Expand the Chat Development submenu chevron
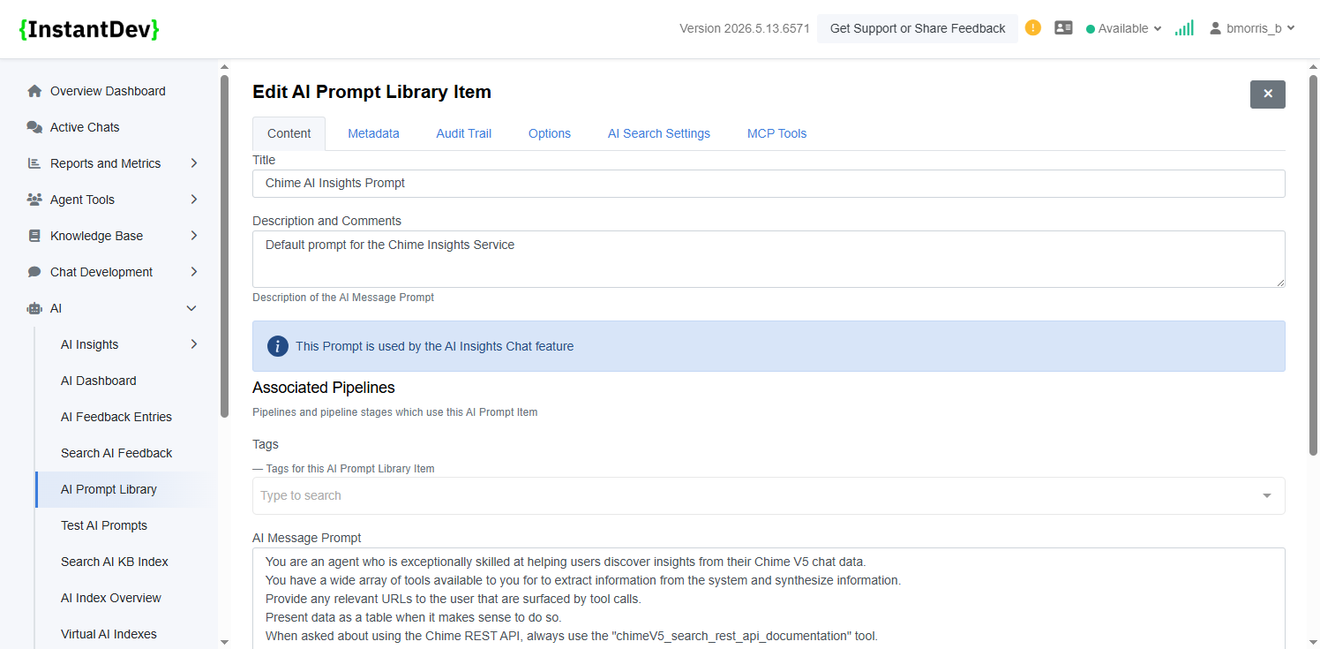 (x=194, y=272)
